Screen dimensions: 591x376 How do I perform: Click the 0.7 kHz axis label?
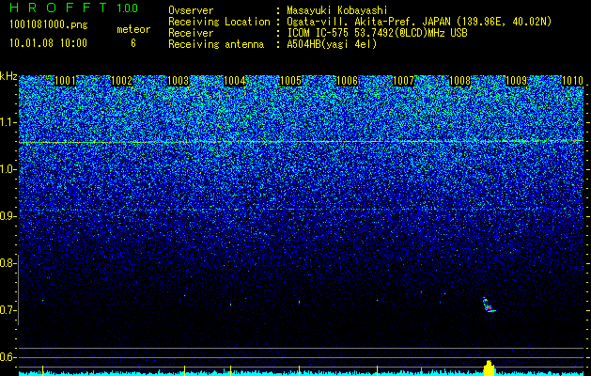point(8,310)
